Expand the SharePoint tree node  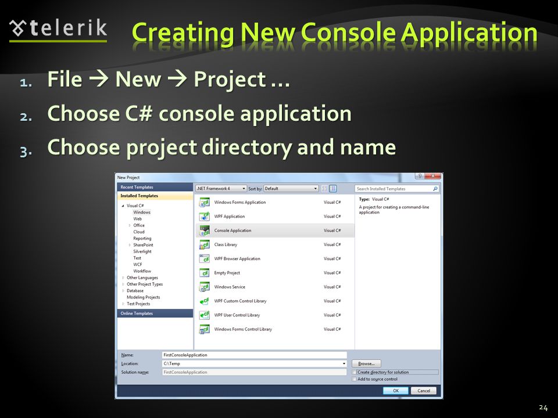point(130,245)
